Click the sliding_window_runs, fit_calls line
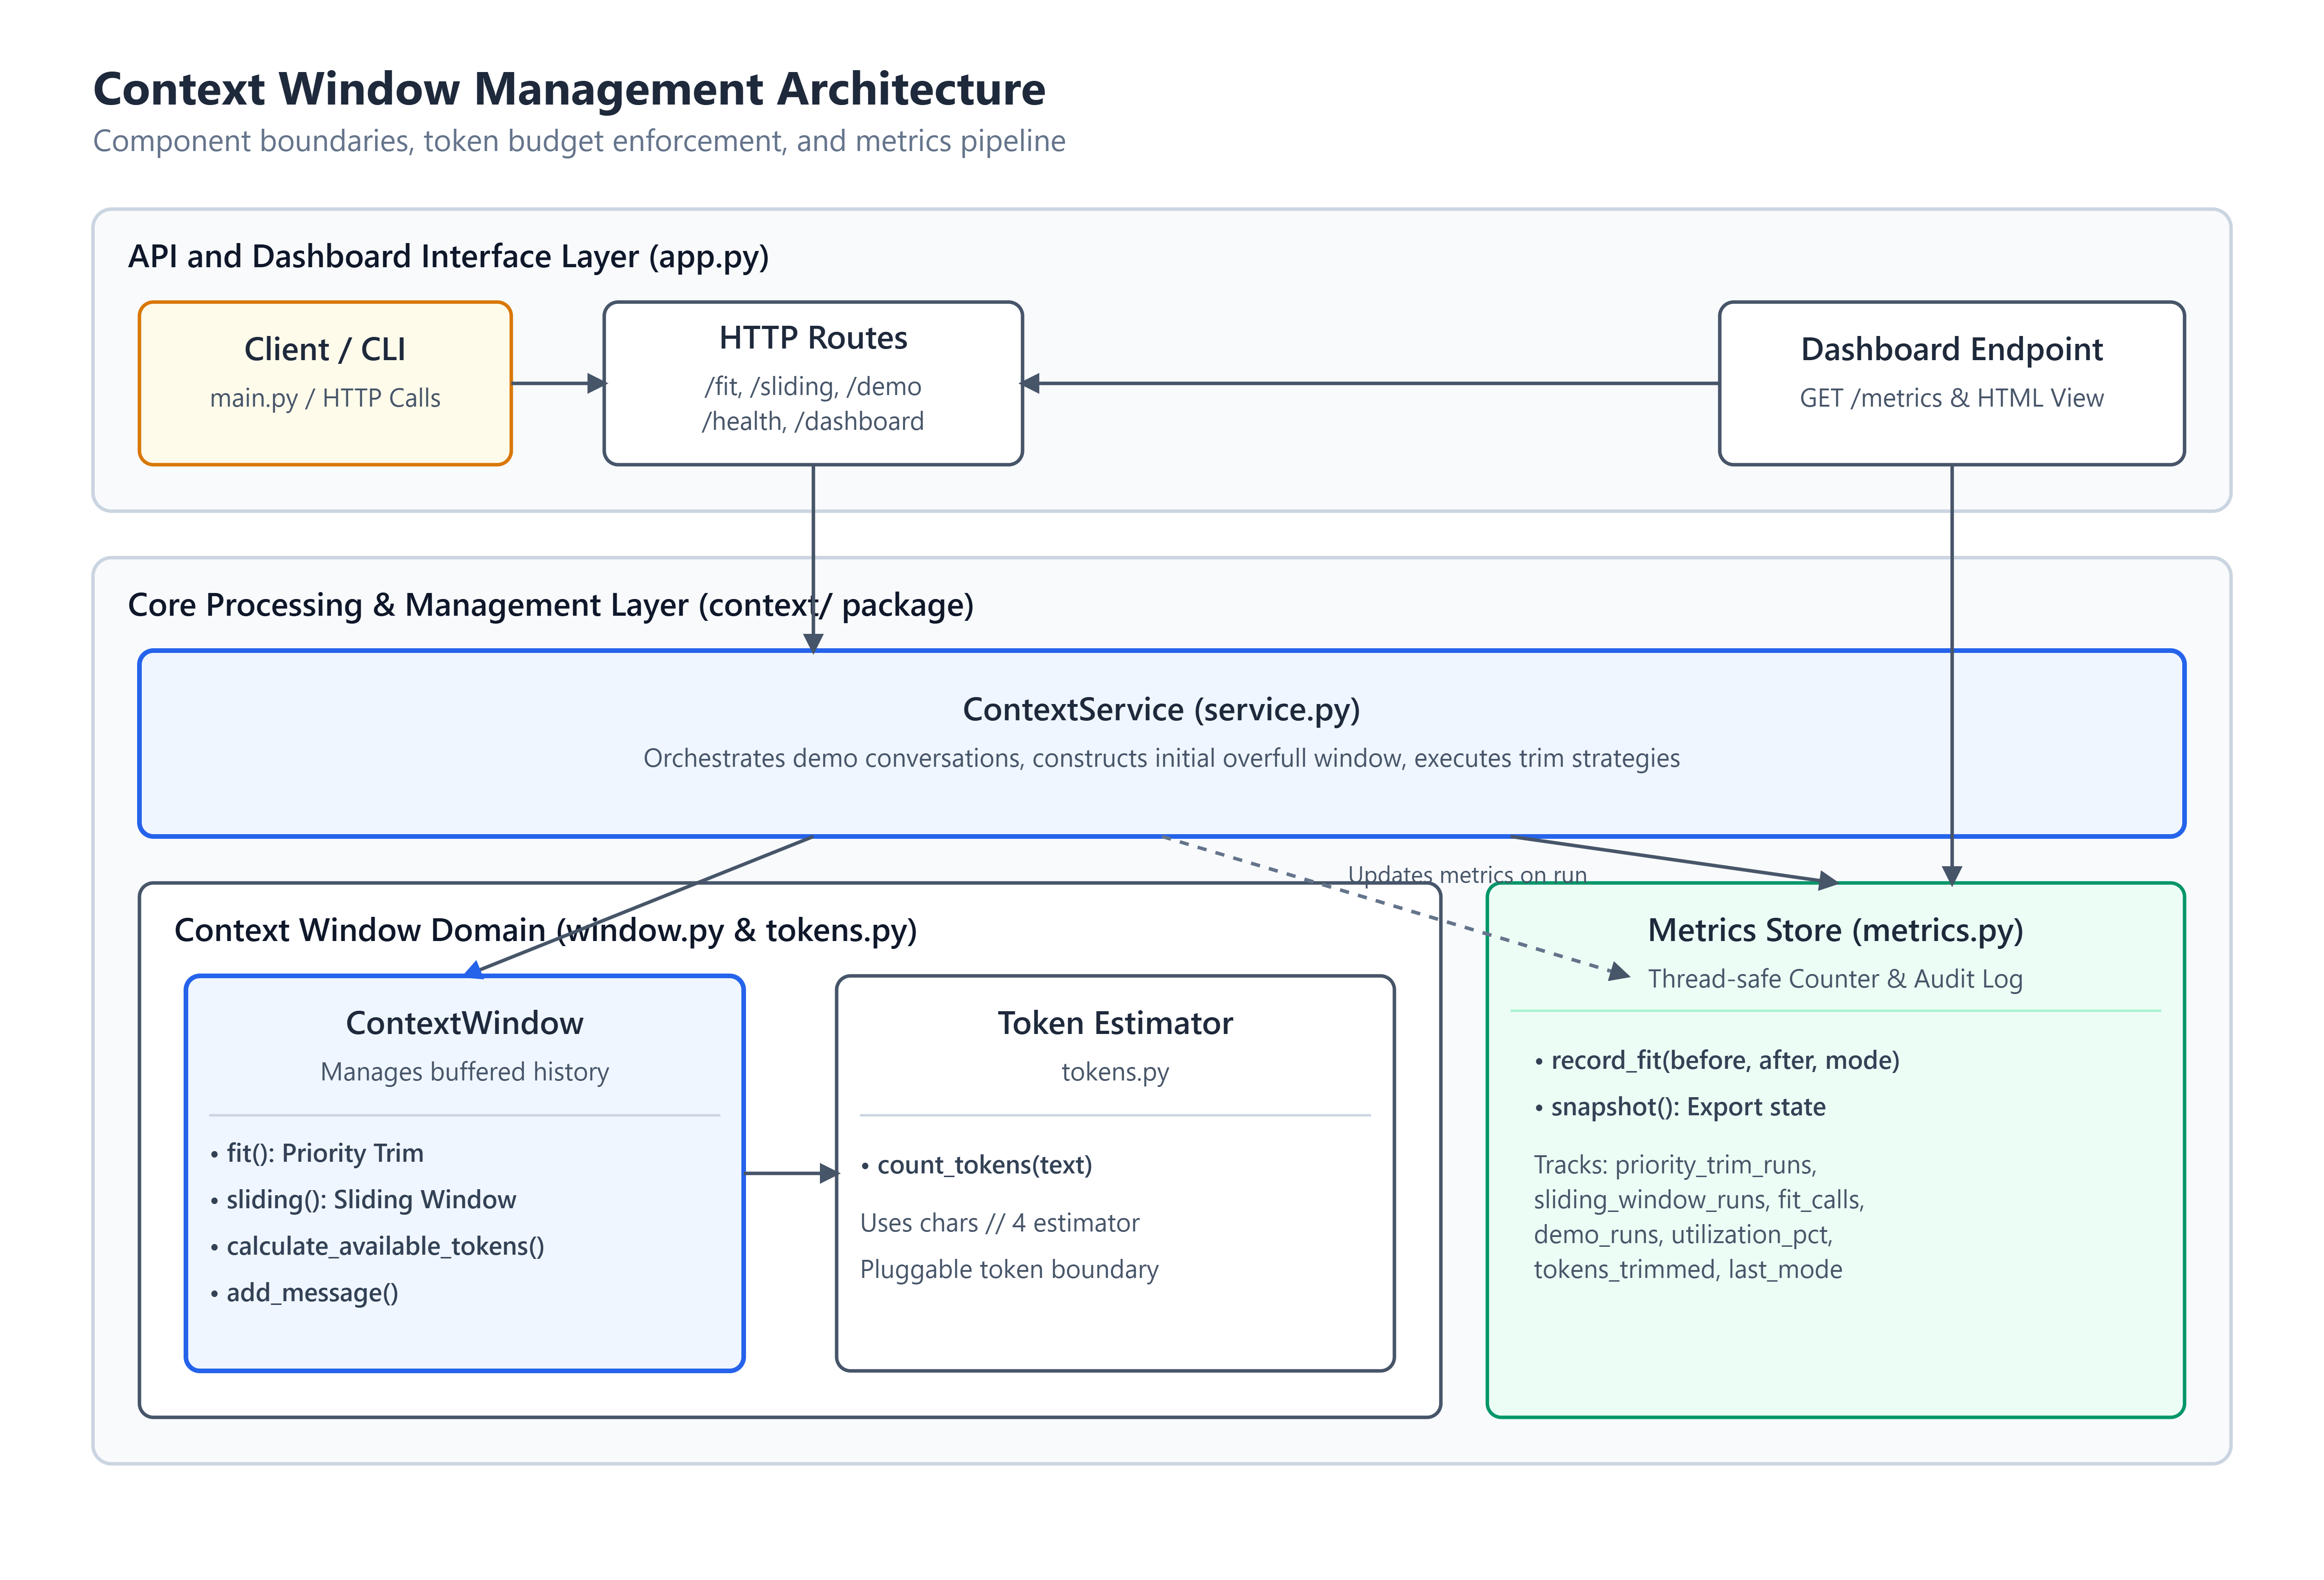This screenshot has height=1580, width=2324. pyautogui.click(x=1699, y=1200)
